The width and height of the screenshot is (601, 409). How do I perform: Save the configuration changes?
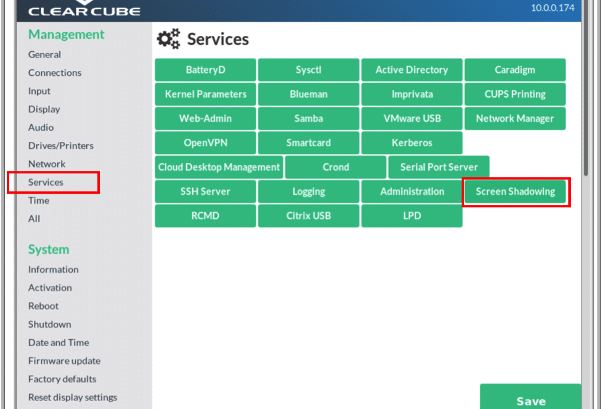pyautogui.click(x=531, y=397)
